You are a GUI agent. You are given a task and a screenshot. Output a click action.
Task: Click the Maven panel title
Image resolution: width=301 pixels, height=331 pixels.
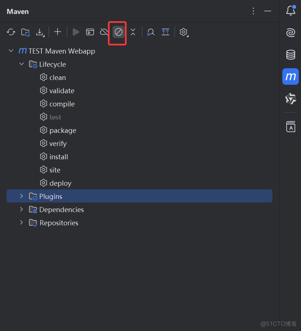[18, 11]
